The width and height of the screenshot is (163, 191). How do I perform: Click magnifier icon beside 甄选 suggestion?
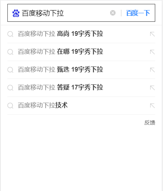pos(11,70)
